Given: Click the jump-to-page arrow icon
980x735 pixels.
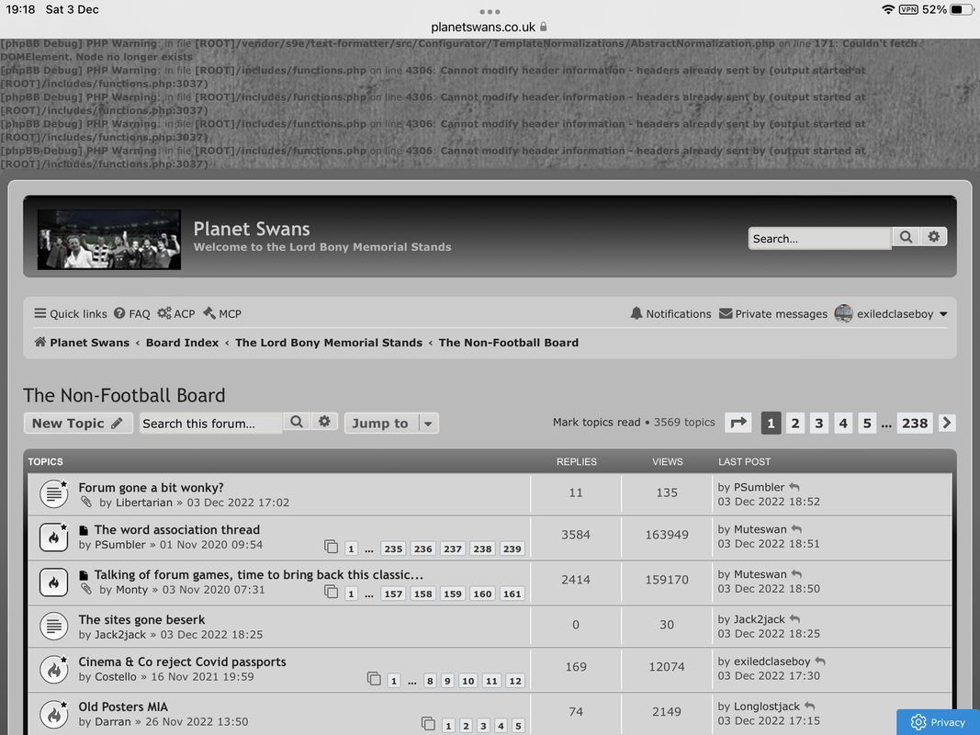Looking at the screenshot, I should point(738,424).
